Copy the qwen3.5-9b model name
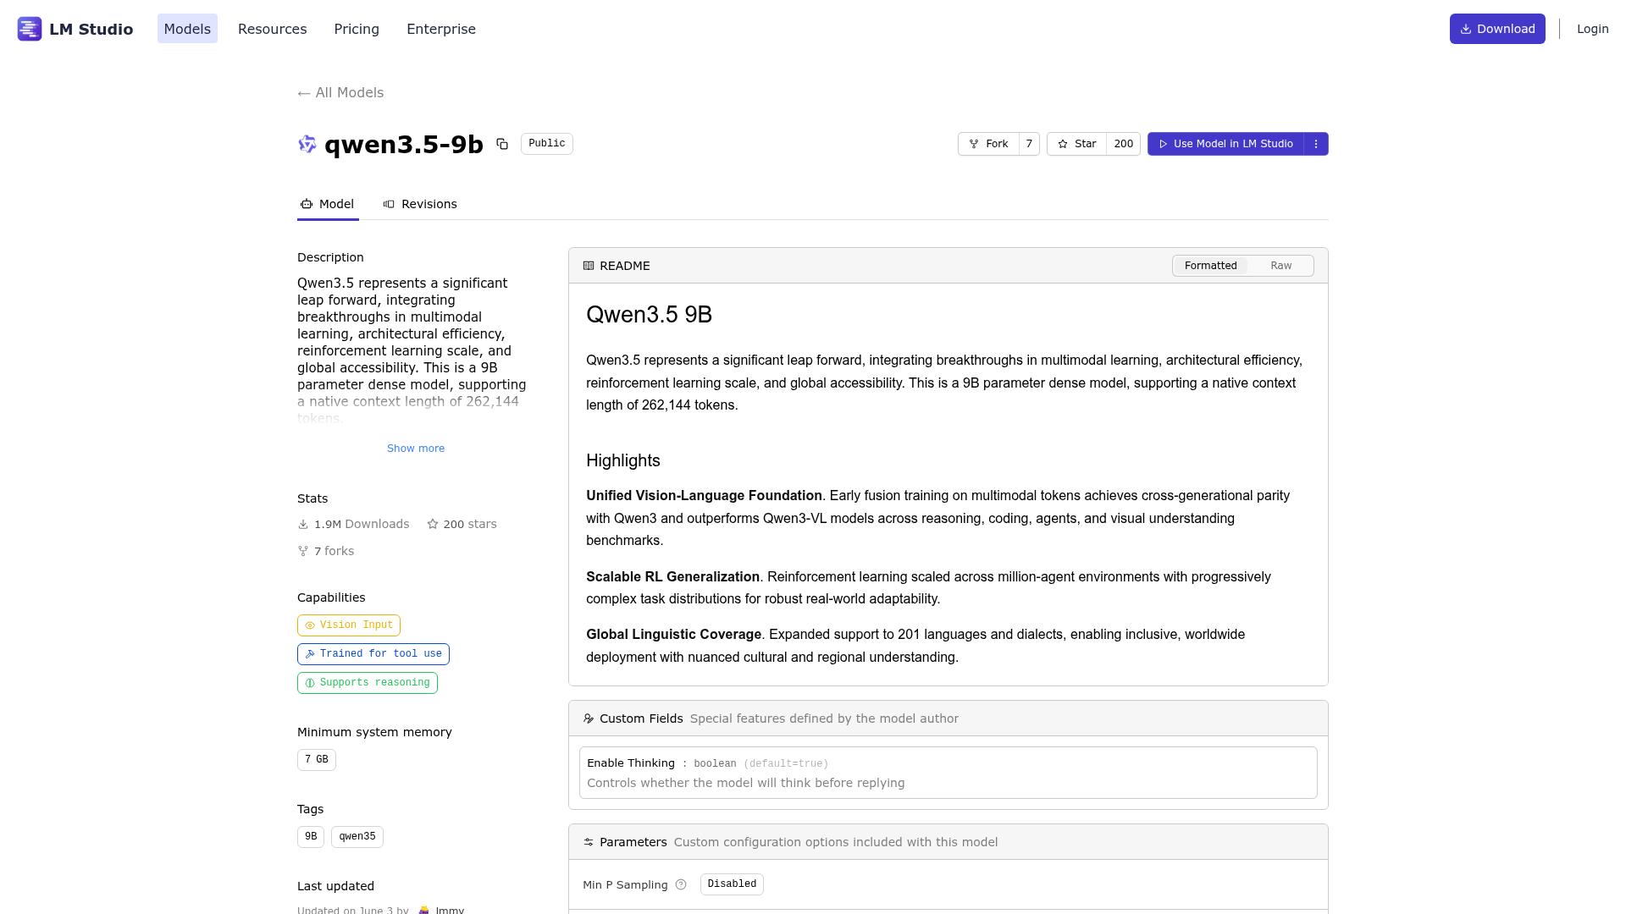The image size is (1626, 914). (x=502, y=144)
